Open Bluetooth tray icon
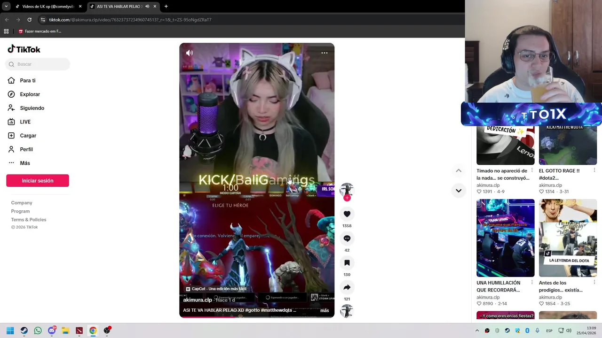This screenshot has height=338, width=602. pos(527,330)
